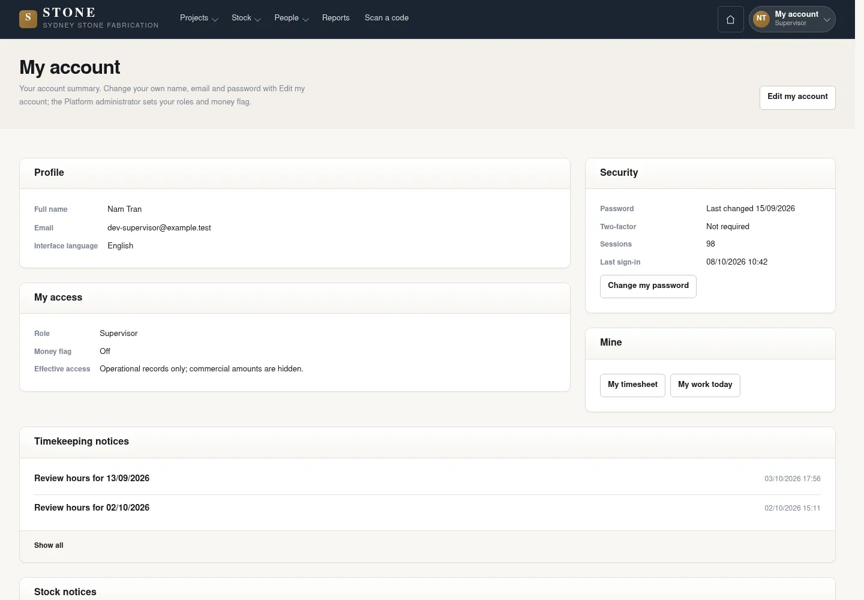The width and height of the screenshot is (864, 600).
Task: Show all timekeeping notices
Action: pyautogui.click(x=49, y=545)
